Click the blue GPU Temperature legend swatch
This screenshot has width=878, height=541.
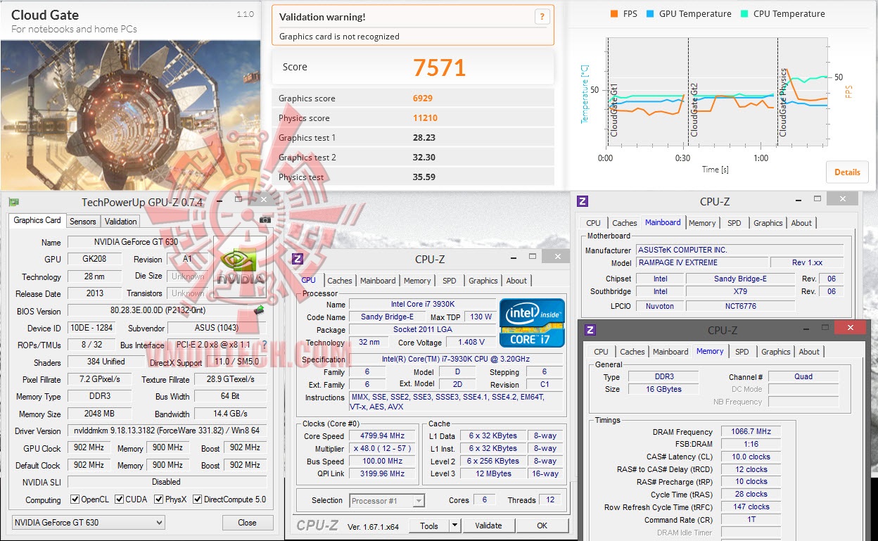(x=651, y=14)
